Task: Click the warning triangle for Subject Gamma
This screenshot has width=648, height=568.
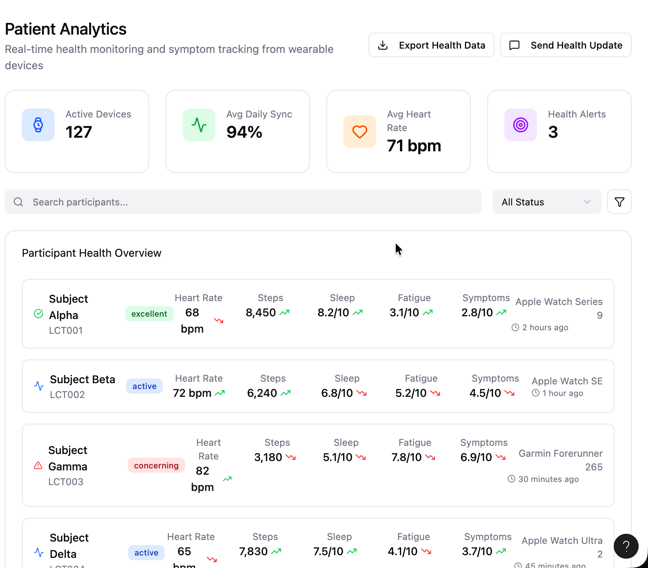Action: [x=38, y=465]
